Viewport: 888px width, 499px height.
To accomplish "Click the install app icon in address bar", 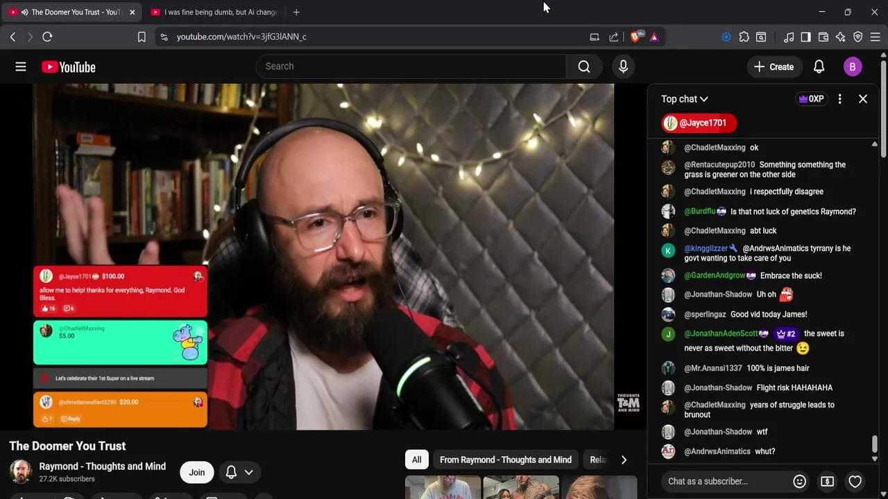I will click(x=595, y=37).
